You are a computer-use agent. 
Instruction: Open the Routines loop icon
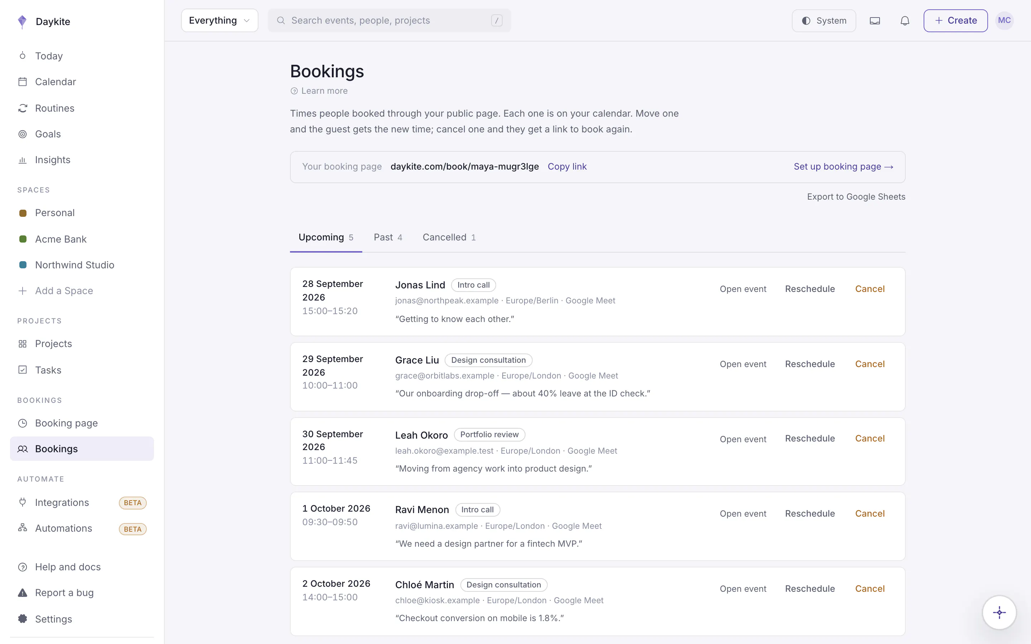[x=23, y=108]
